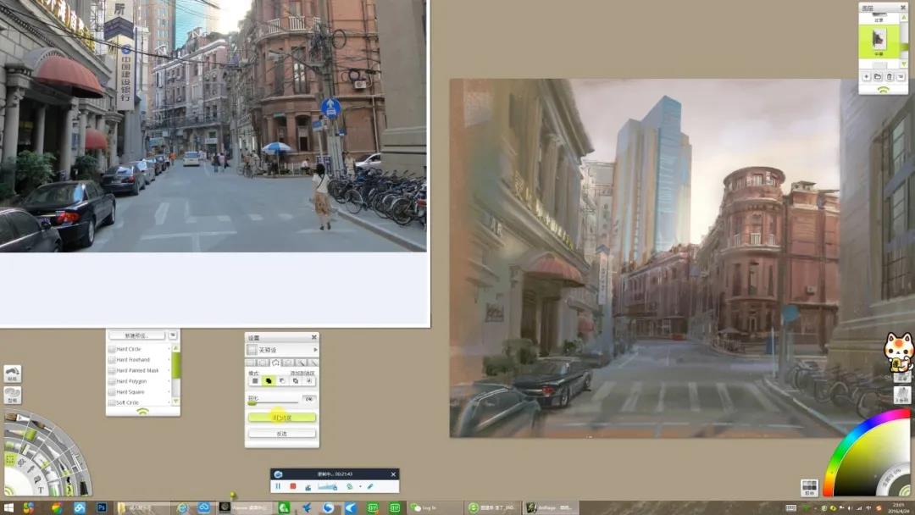Click the new preset button atop preset list
Image resolution: width=915 pixels, height=515 pixels.
pyautogui.click(x=137, y=336)
